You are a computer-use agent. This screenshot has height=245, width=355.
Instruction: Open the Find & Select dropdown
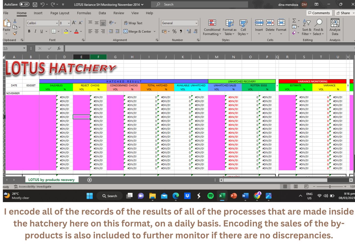tap(318, 27)
